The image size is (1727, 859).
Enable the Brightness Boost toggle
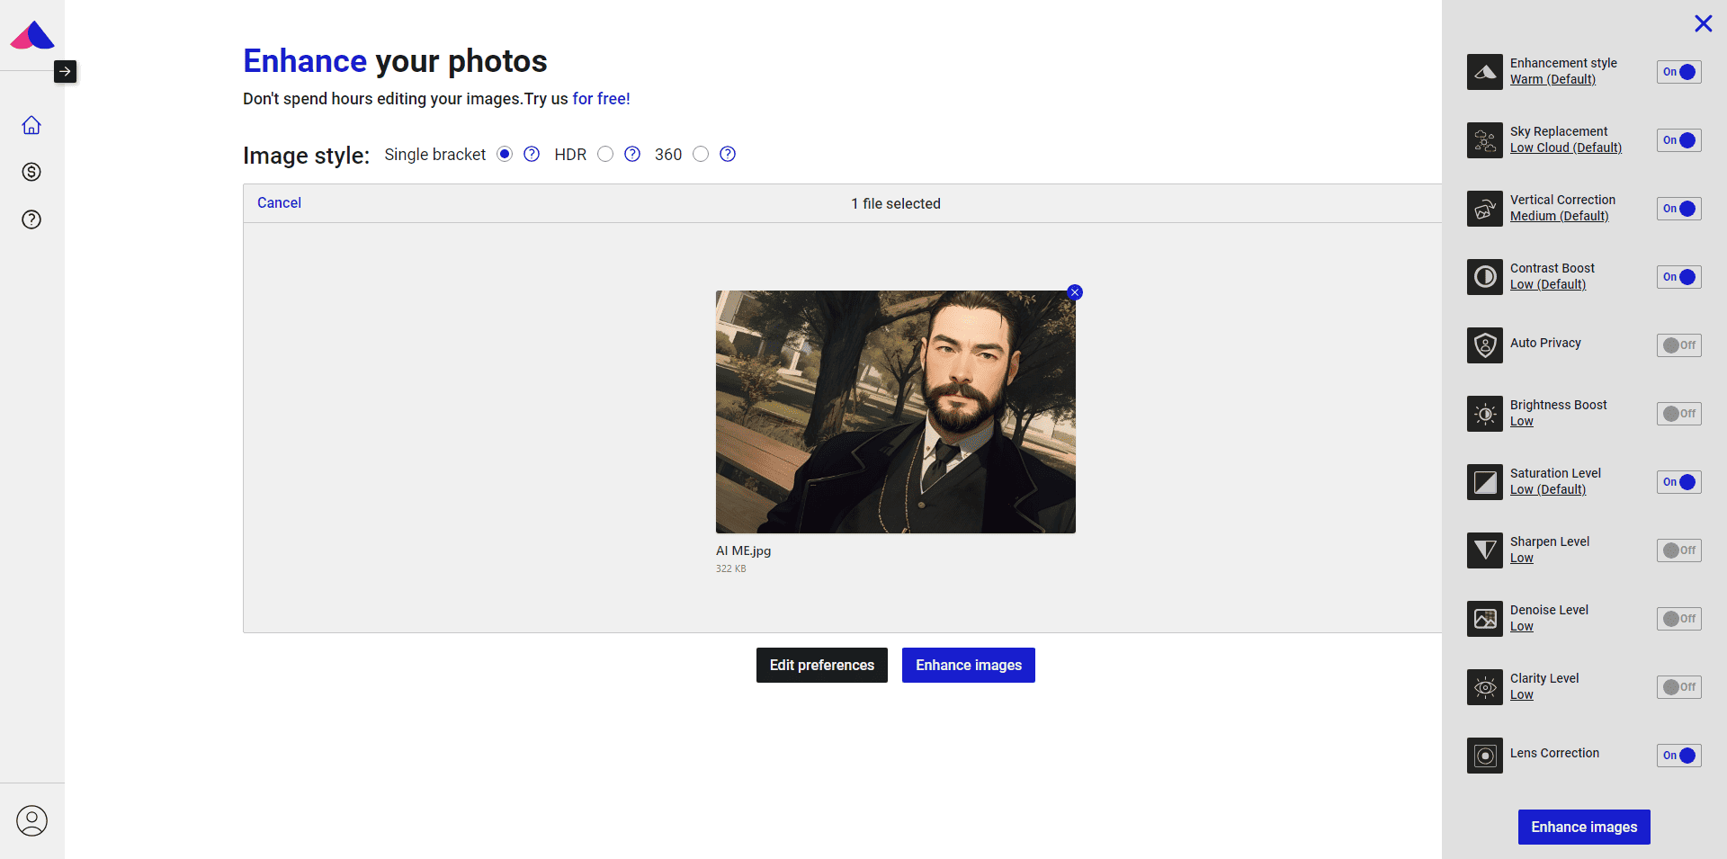tap(1678, 414)
